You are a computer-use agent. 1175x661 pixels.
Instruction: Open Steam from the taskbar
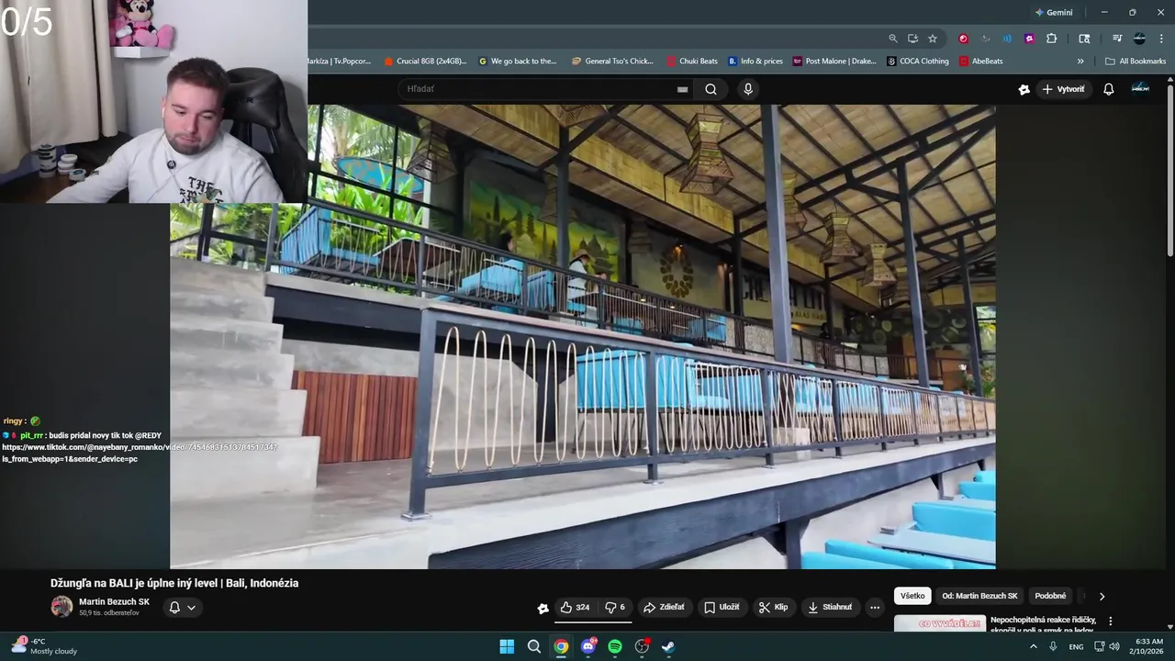tap(668, 646)
